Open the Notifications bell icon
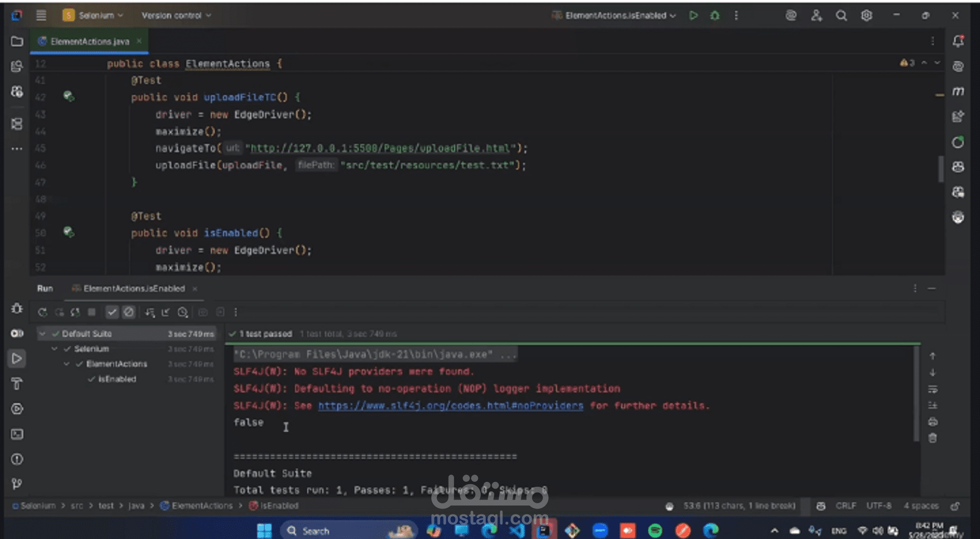 [958, 41]
